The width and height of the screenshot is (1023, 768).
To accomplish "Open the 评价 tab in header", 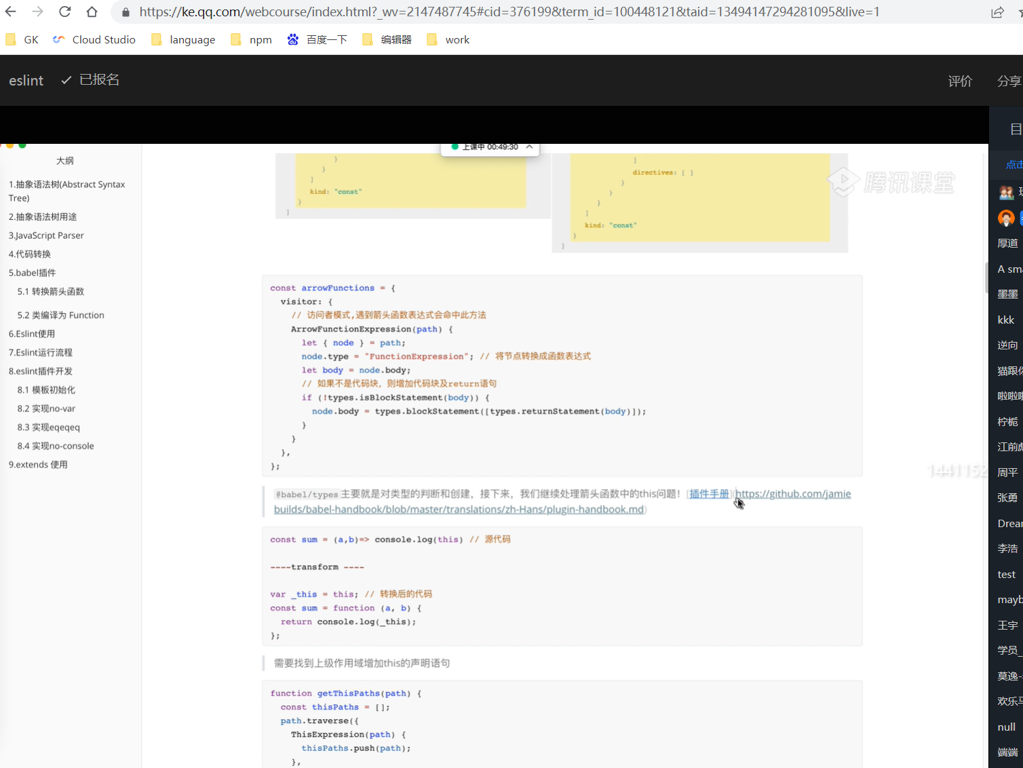I will click(x=960, y=81).
